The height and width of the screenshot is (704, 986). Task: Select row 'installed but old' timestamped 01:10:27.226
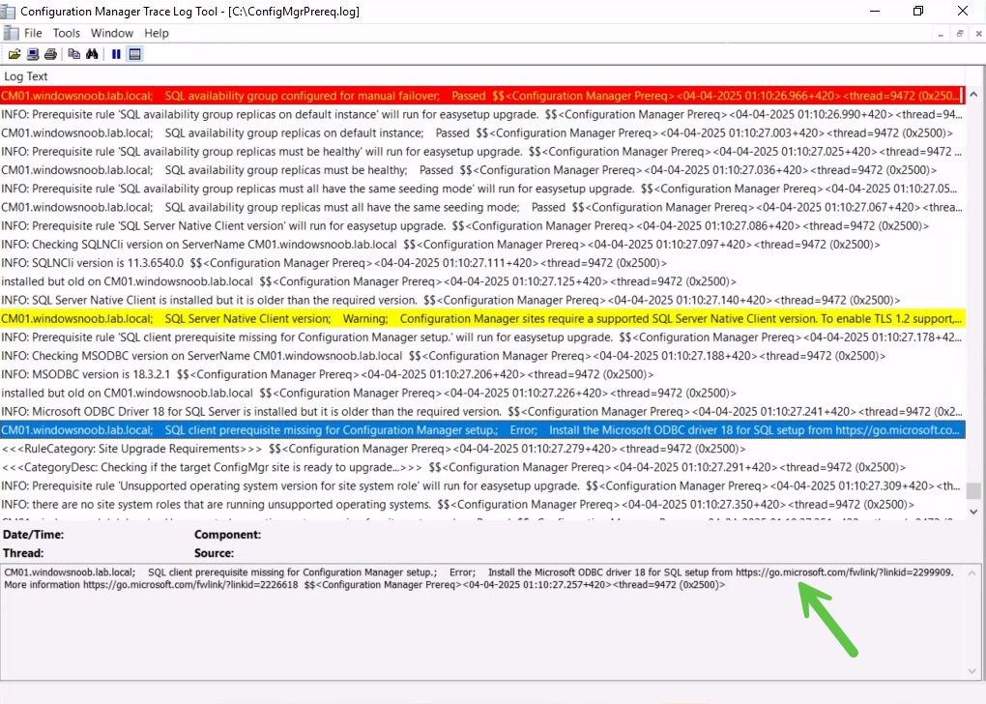tap(482, 394)
